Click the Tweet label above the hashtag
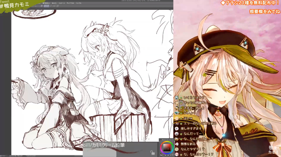The height and width of the screenshot is (157, 281). coord(5,2)
